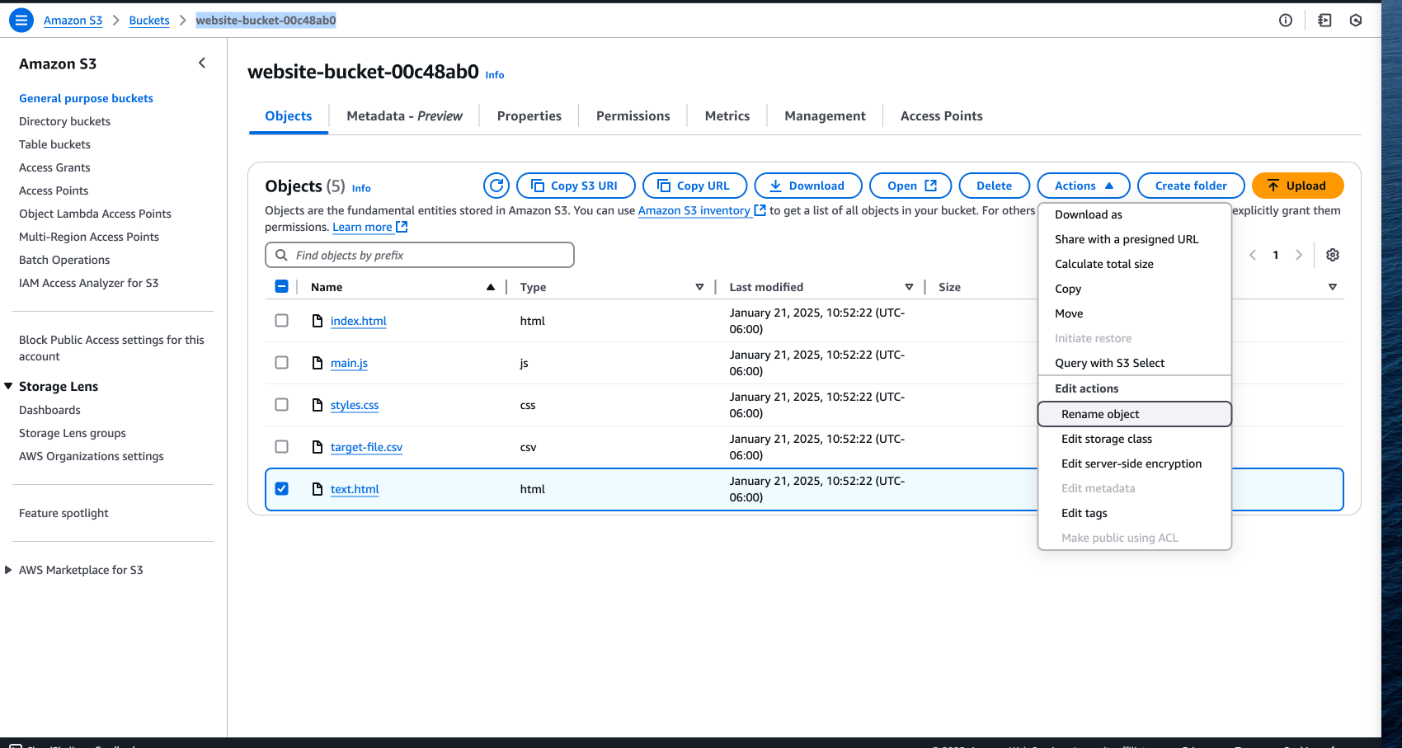Screen dimensions: 1402x748
Task: Uncheck the text.html checkbox
Action: [281, 488]
